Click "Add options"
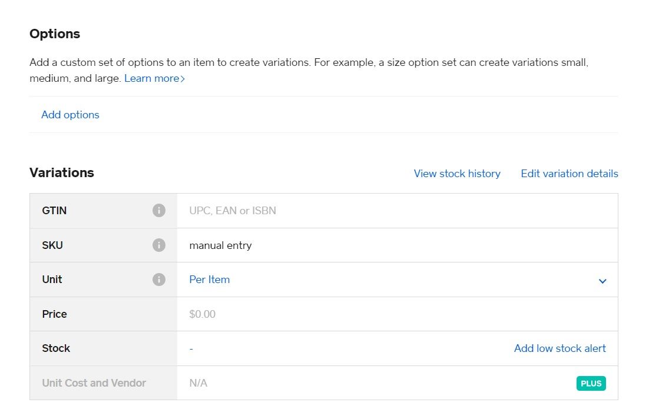Screen dimensions: 649x409 [70, 115]
